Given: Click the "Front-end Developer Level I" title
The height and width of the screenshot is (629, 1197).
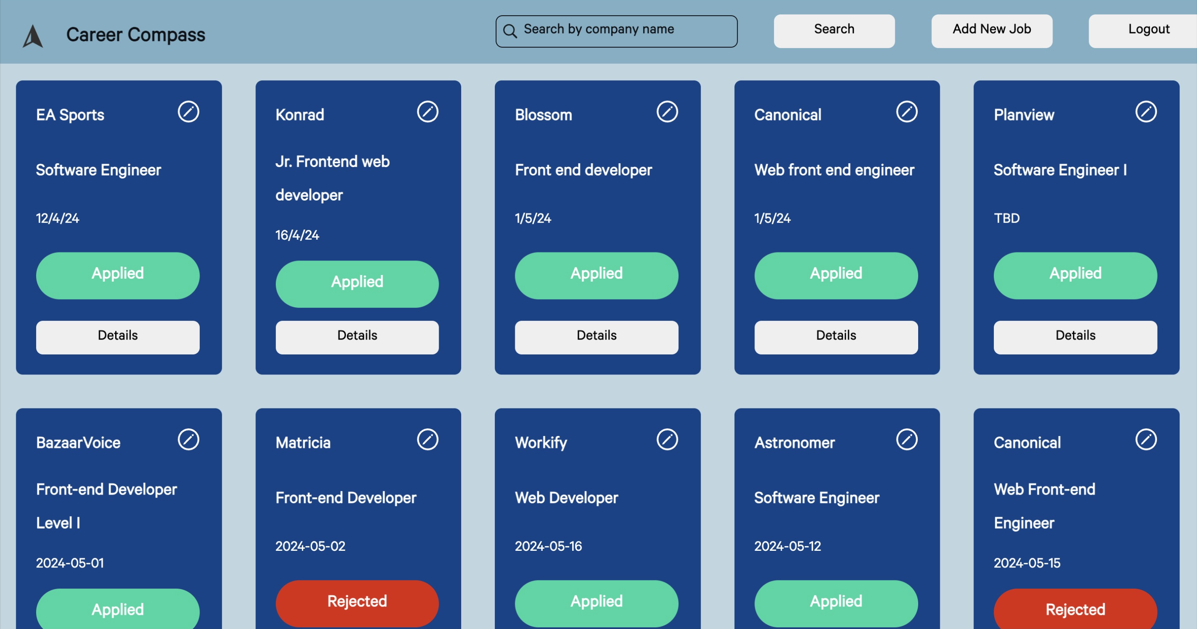Looking at the screenshot, I should point(106,506).
